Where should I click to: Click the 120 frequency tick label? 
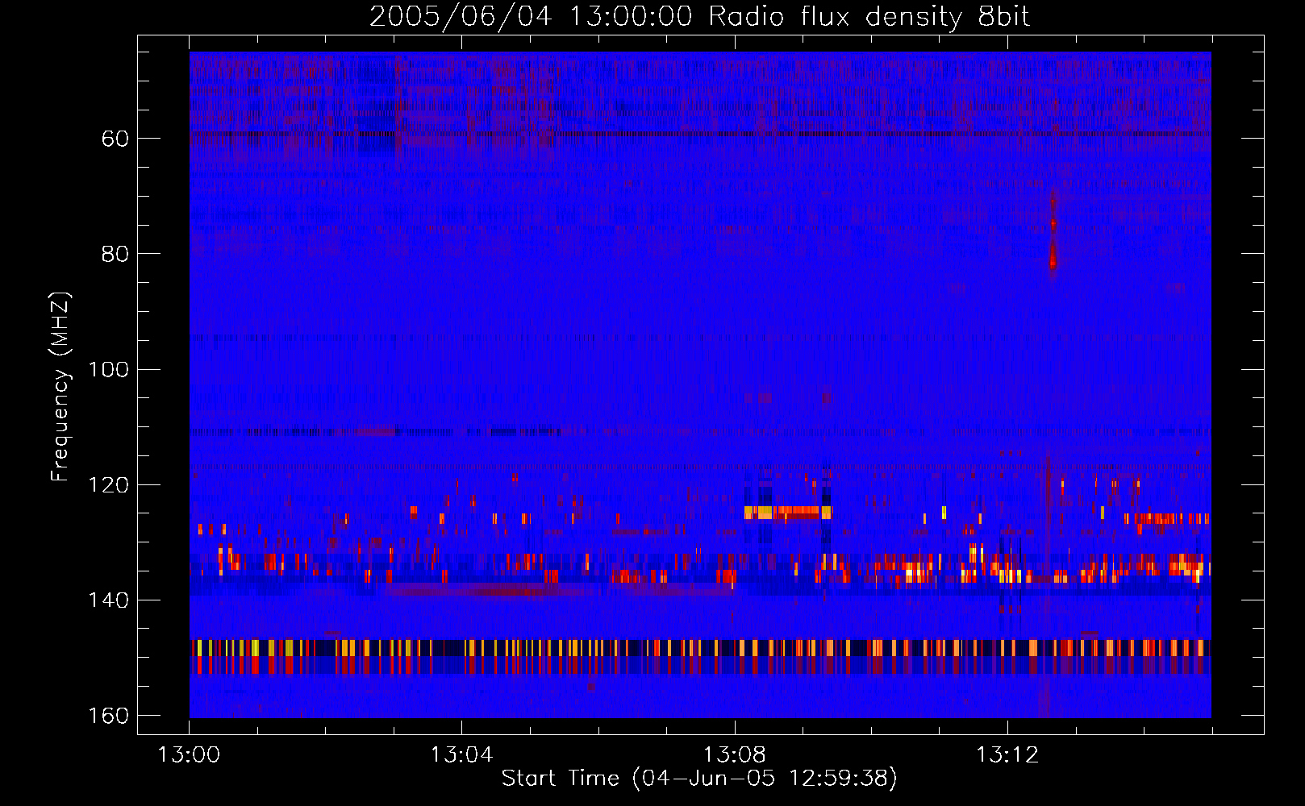[108, 484]
